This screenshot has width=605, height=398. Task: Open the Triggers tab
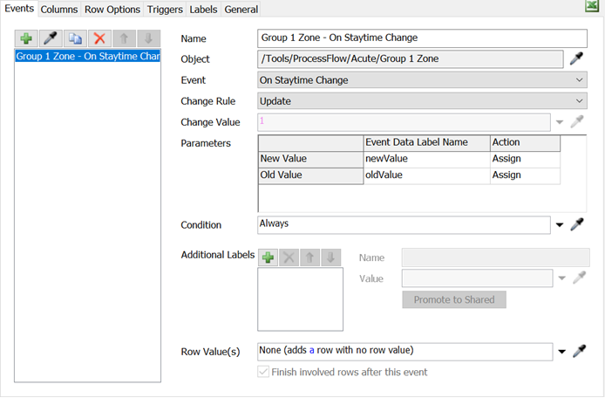[x=165, y=9]
